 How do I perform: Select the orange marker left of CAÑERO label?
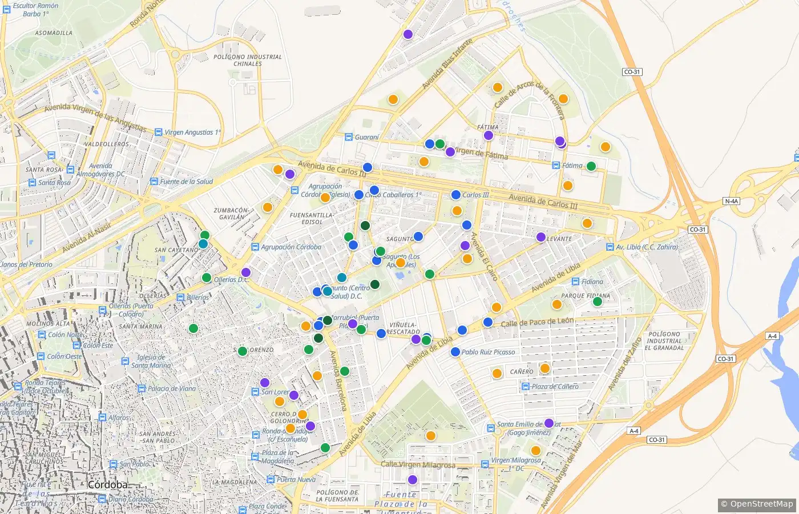click(497, 374)
